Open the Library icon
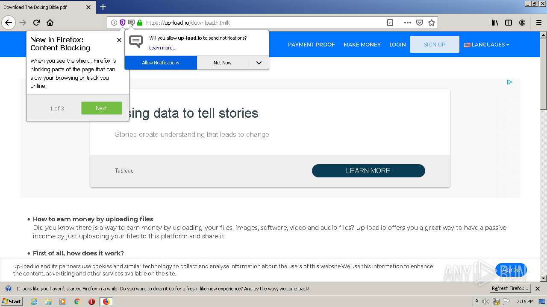Image resolution: width=547 pixels, height=307 pixels. pos(495,23)
